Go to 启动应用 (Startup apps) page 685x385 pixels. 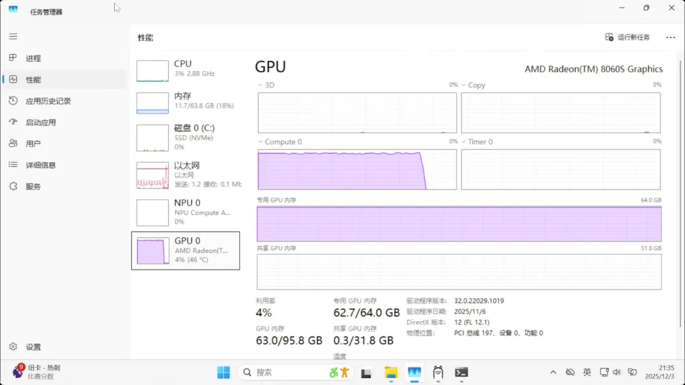(x=41, y=122)
